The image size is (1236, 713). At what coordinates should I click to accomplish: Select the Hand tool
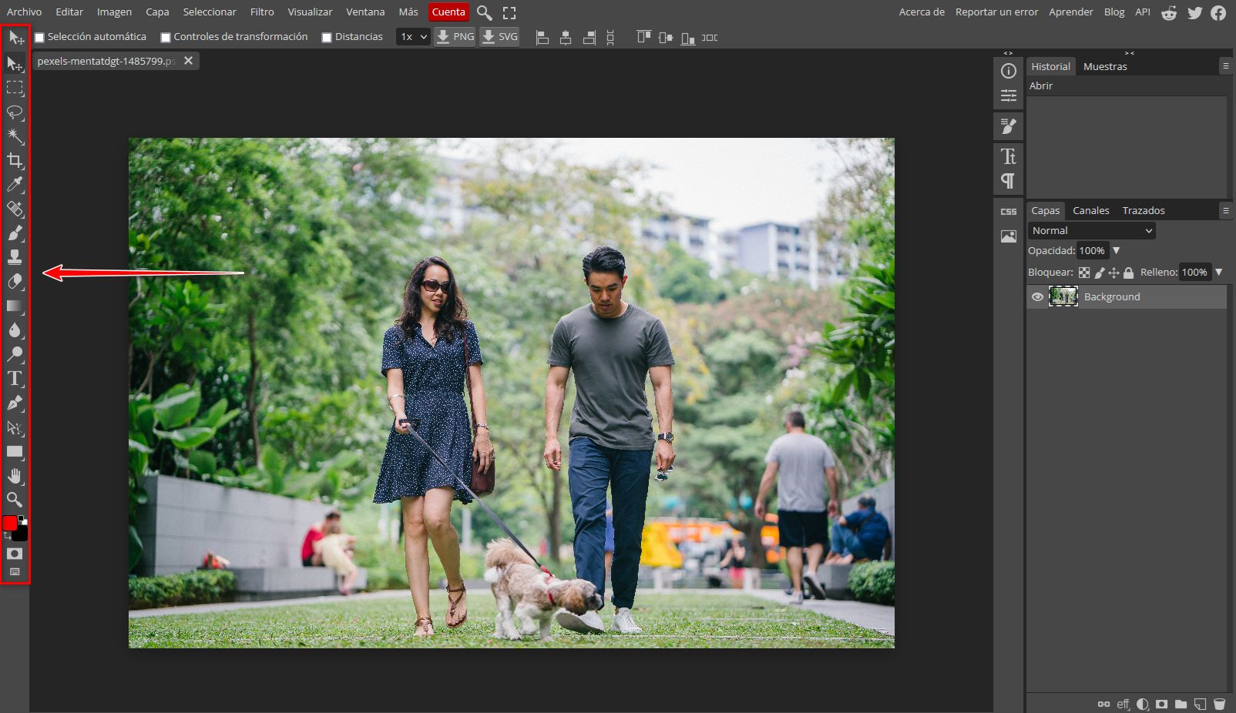(x=15, y=475)
